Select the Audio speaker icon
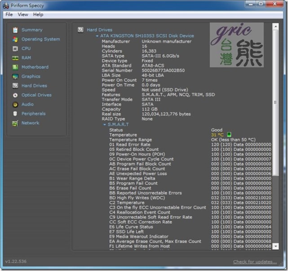Viewport: 288px width, 271px height. [16, 105]
